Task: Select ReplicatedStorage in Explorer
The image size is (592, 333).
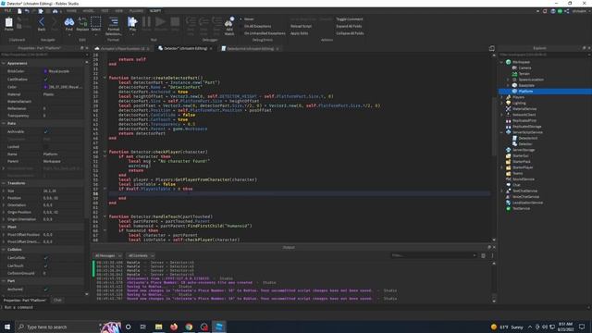Action: pyautogui.click(x=526, y=127)
